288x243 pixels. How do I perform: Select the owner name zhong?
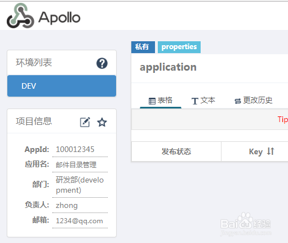[x=67, y=206]
